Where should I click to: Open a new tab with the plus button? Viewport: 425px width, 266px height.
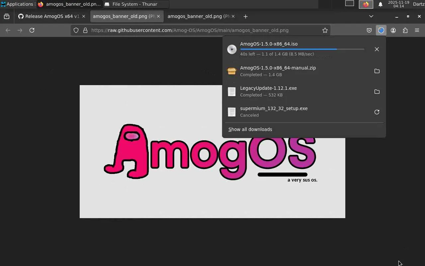tap(245, 16)
